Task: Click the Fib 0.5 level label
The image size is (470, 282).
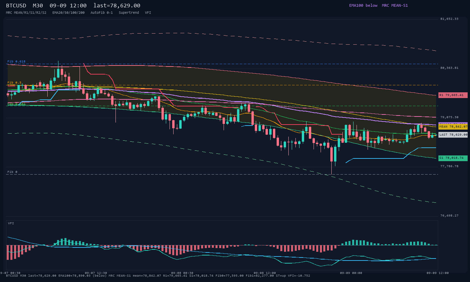Action: (x=14, y=83)
